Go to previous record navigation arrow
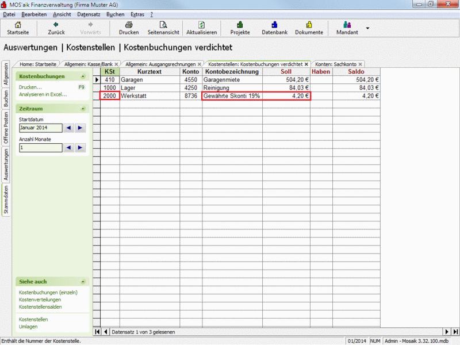460x345 pixels. coord(106,332)
